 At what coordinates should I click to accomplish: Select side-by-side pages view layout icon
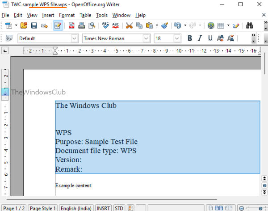click(x=219, y=208)
